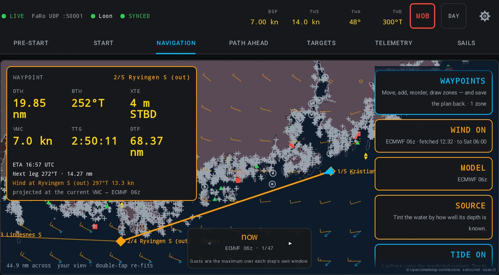Click the Loon boat status label
The width and height of the screenshot is (499, 275).
(x=102, y=16)
